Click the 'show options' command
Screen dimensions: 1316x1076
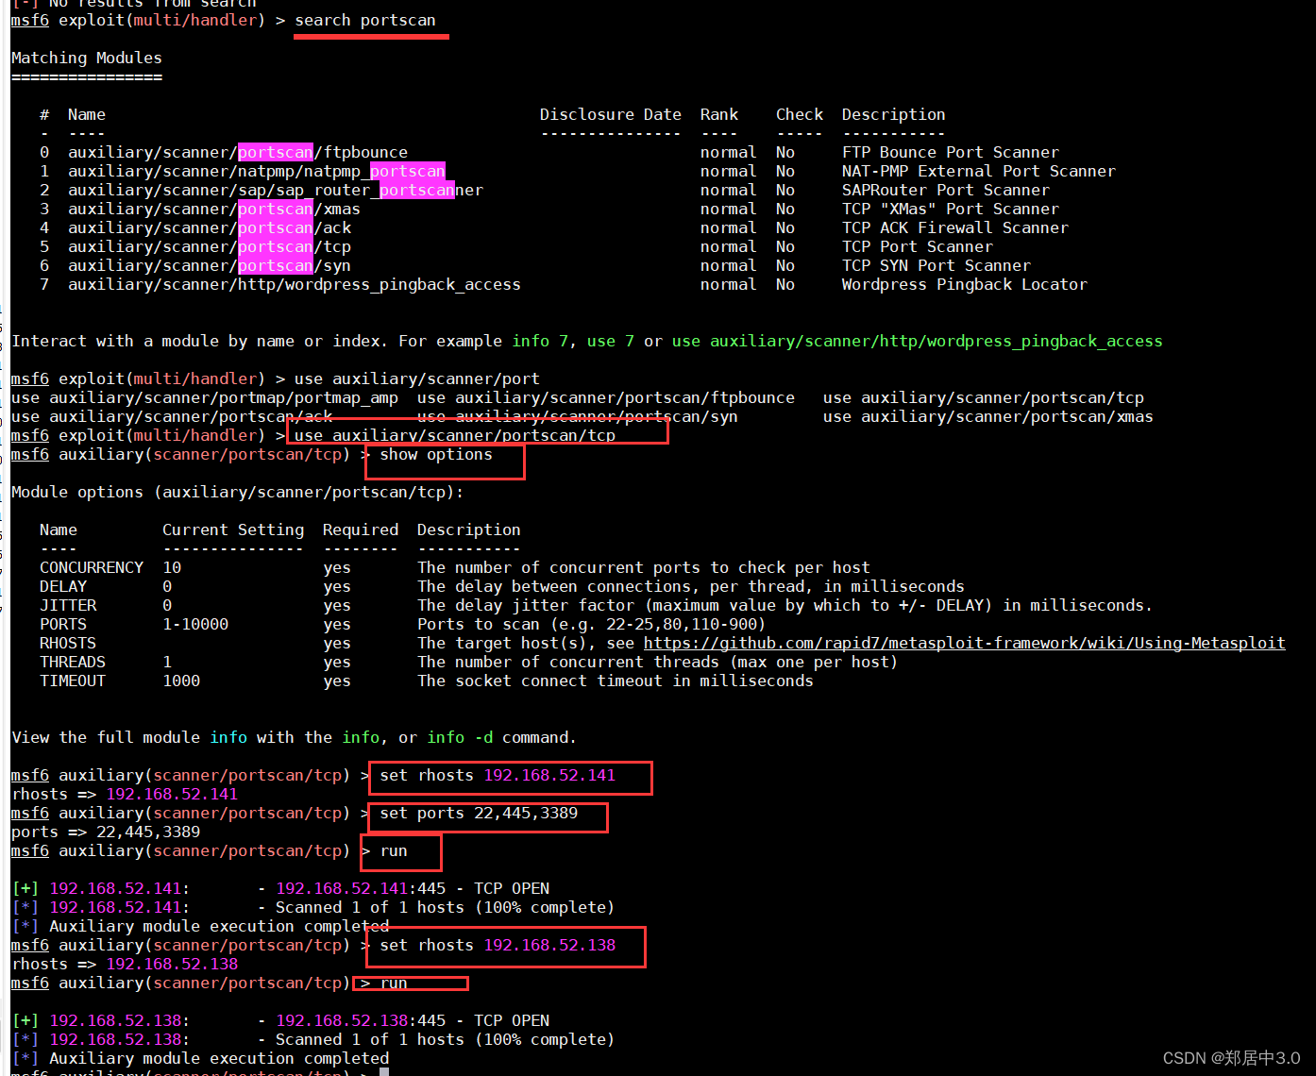pyautogui.click(x=436, y=454)
